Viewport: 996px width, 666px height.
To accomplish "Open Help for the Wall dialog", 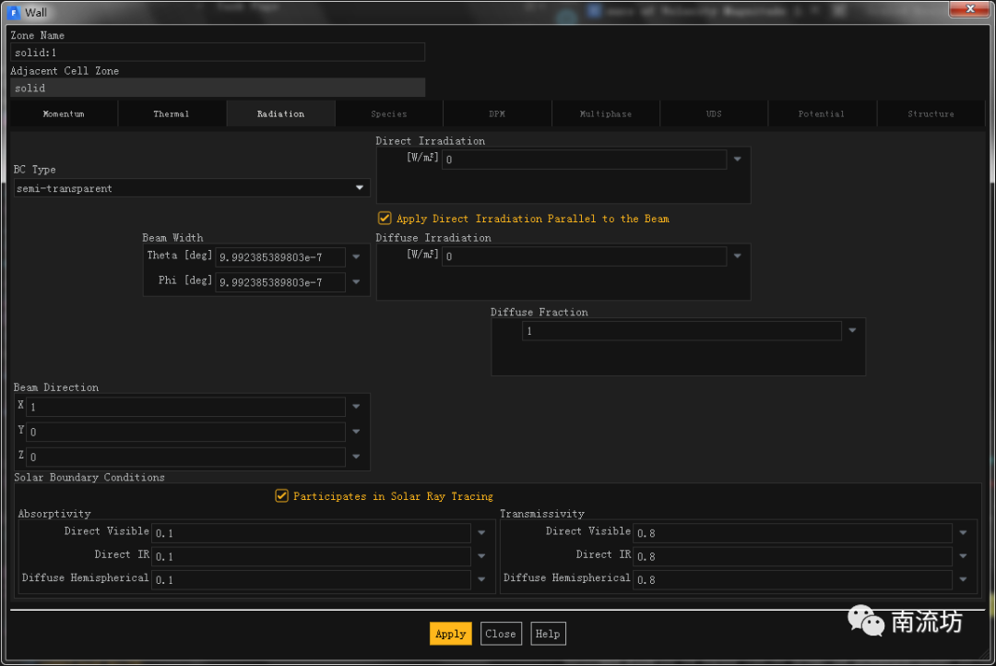I will click(x=548, y=634).
